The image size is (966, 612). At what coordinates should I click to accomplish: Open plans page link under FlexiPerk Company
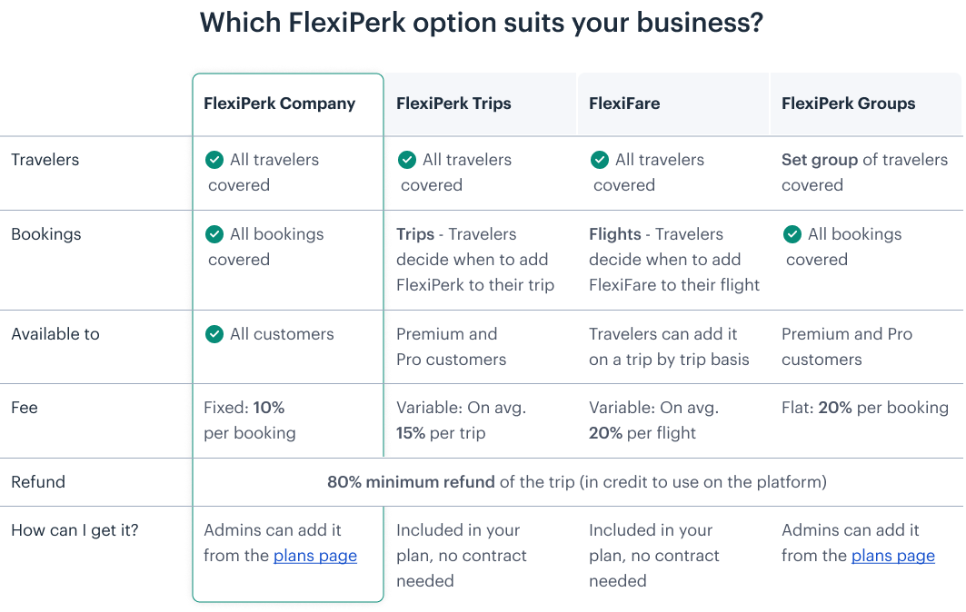[x=314, y=556]
